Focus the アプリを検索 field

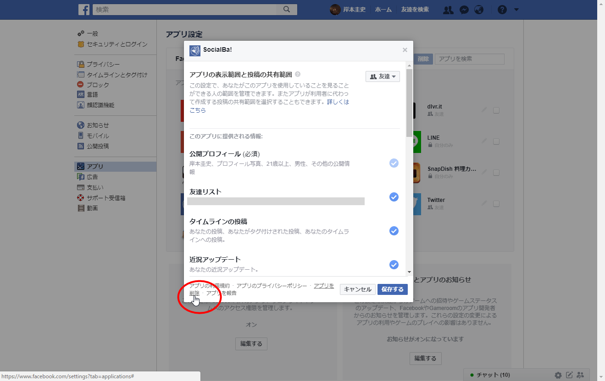click(x=469, y=59)
